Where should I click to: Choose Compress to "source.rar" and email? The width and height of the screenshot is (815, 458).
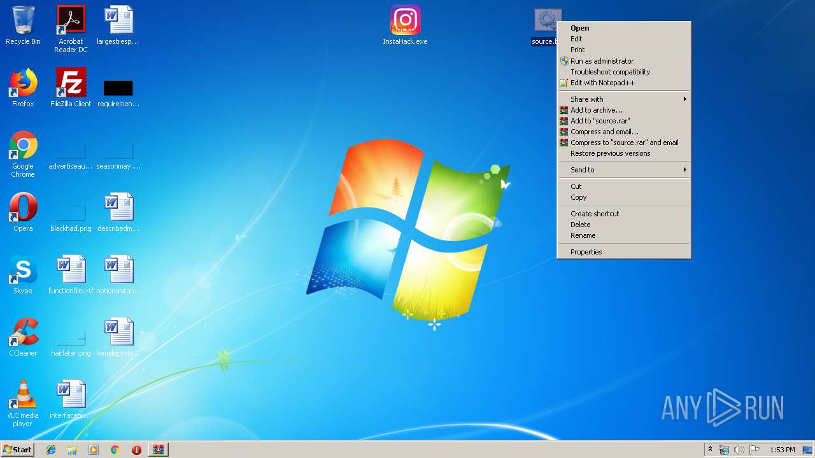[x=624, y=142]
